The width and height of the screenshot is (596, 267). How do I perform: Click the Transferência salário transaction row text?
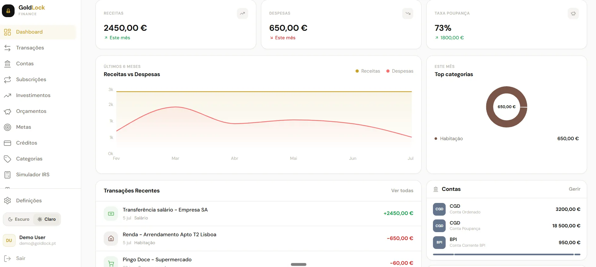(x=165, y=210)
